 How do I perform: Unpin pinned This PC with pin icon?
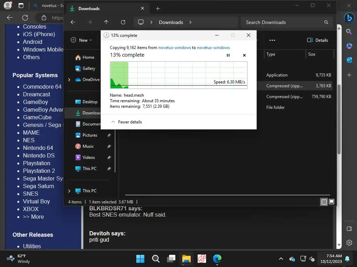click(x=109, y=169)
